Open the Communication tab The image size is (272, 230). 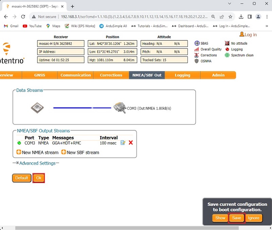[x=75, y=75]
